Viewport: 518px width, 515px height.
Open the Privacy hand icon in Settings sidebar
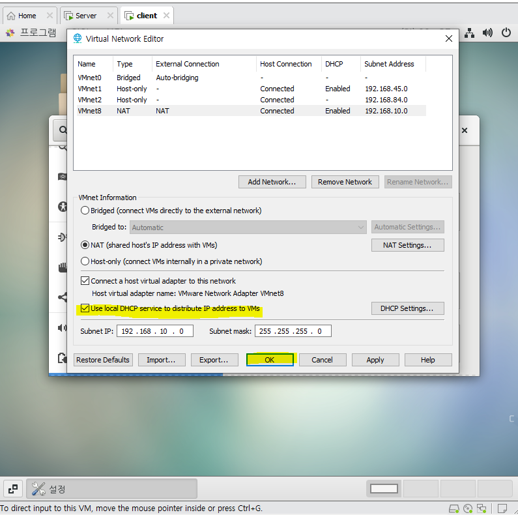[x=63, y=267]
